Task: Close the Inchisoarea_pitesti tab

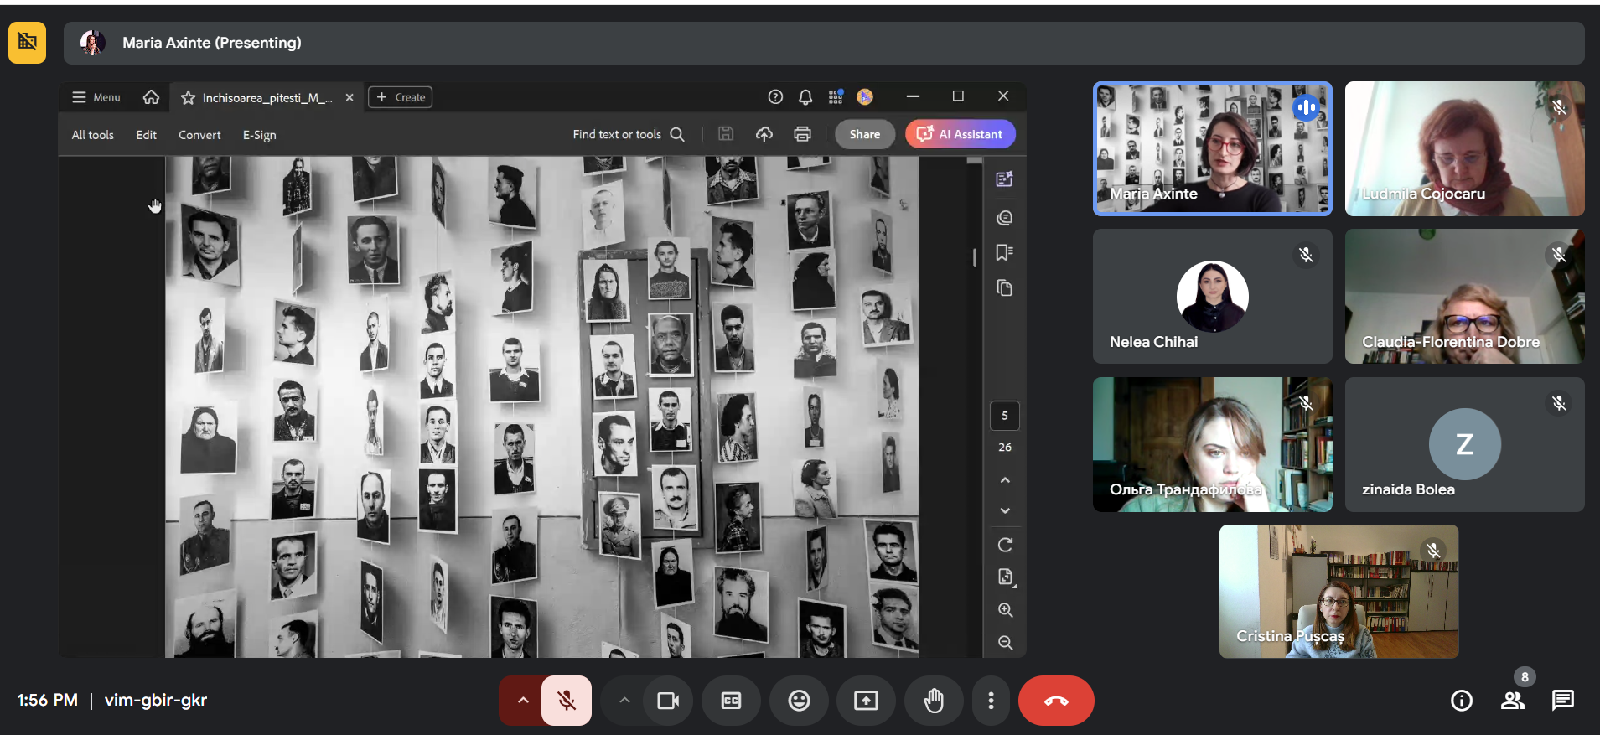Action: click(350, 98)
